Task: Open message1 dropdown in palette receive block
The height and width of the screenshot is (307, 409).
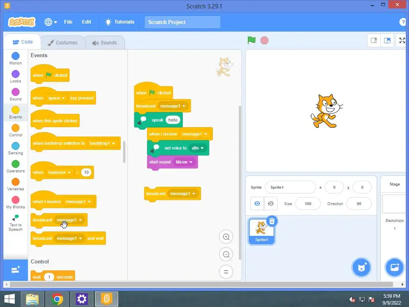Action: 78,201
